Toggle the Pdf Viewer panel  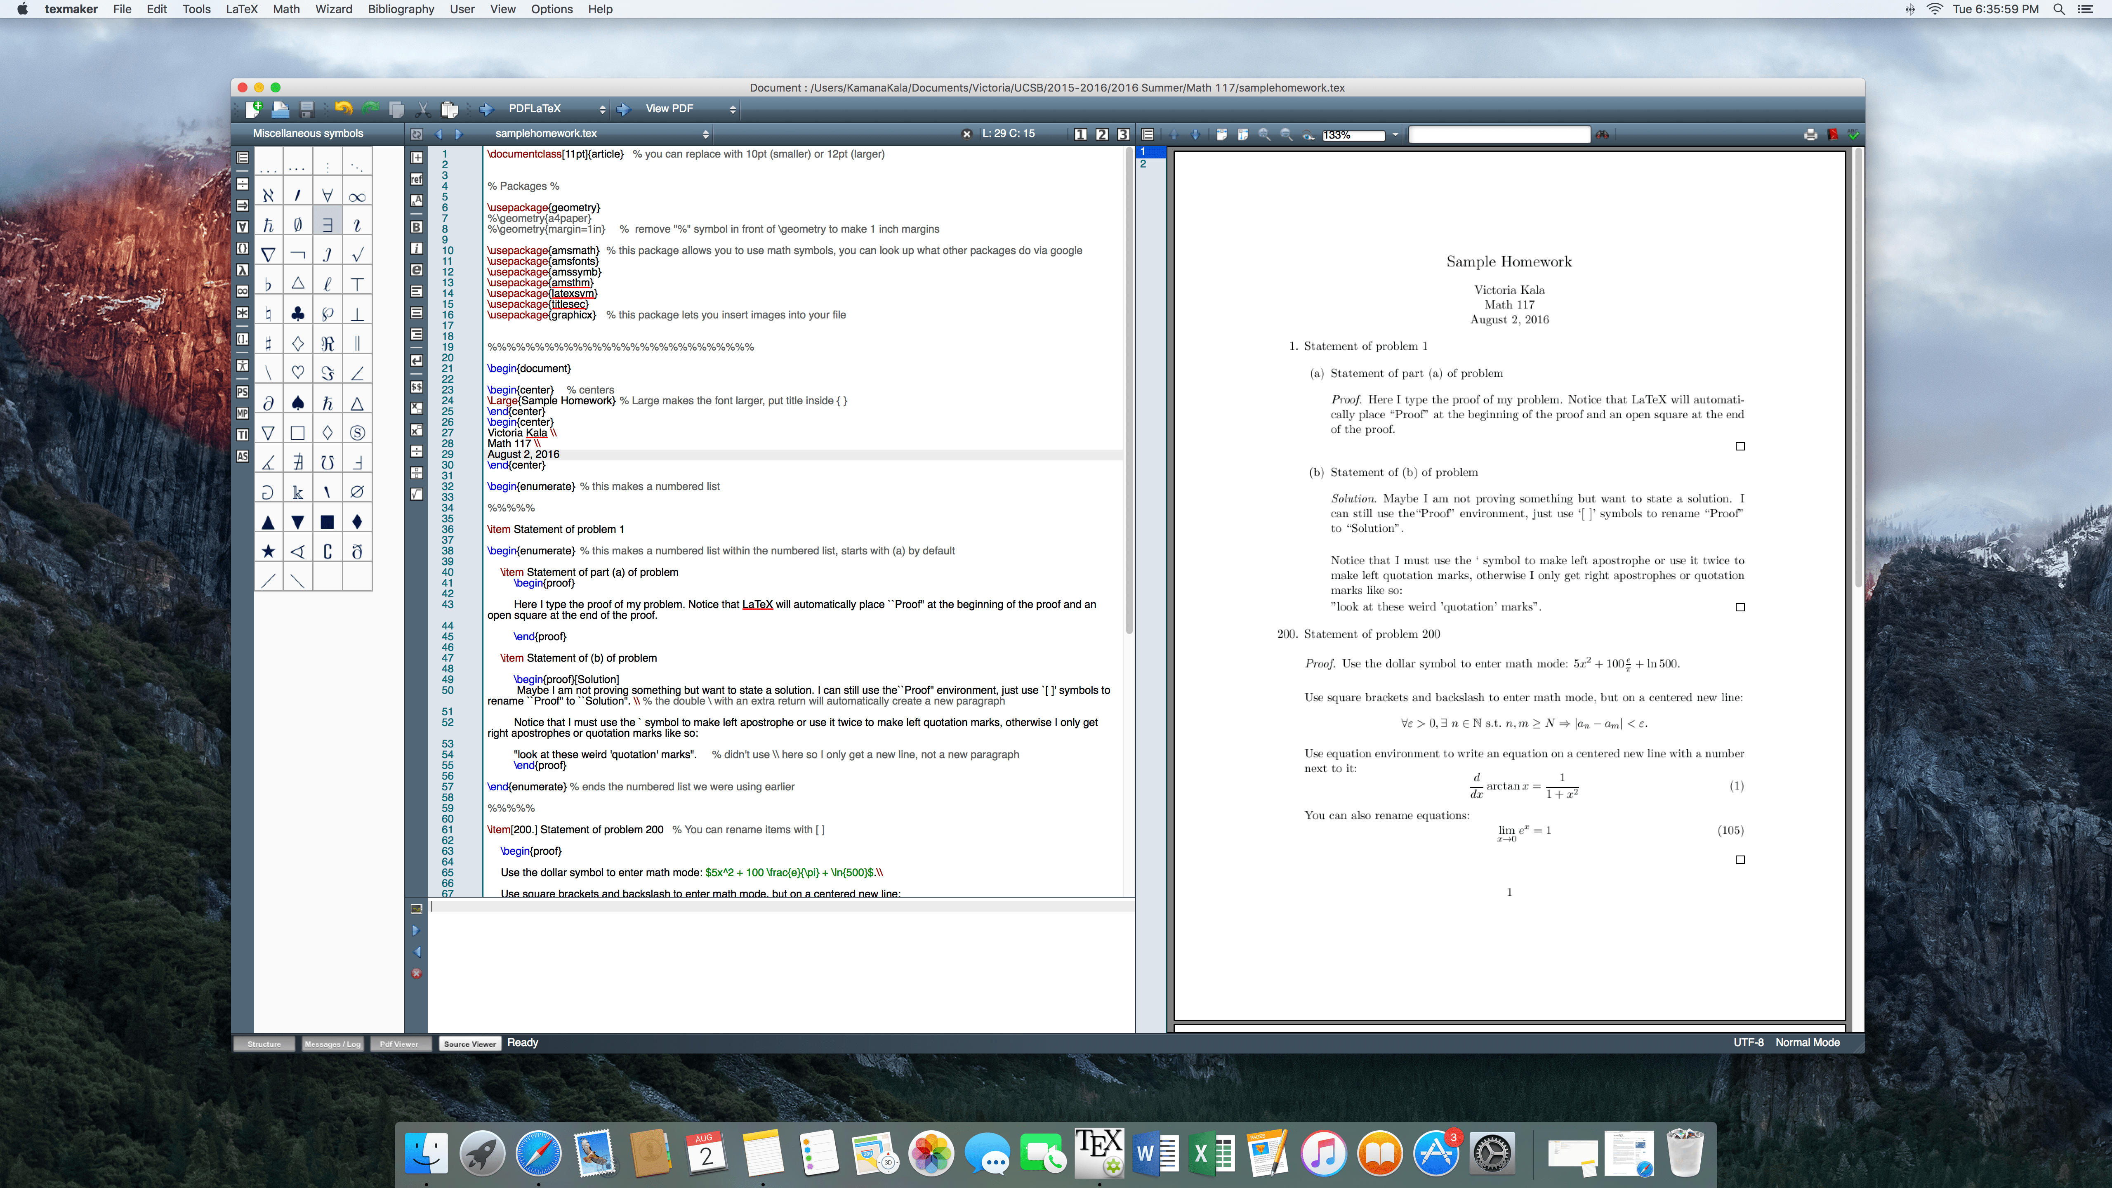399,1044
